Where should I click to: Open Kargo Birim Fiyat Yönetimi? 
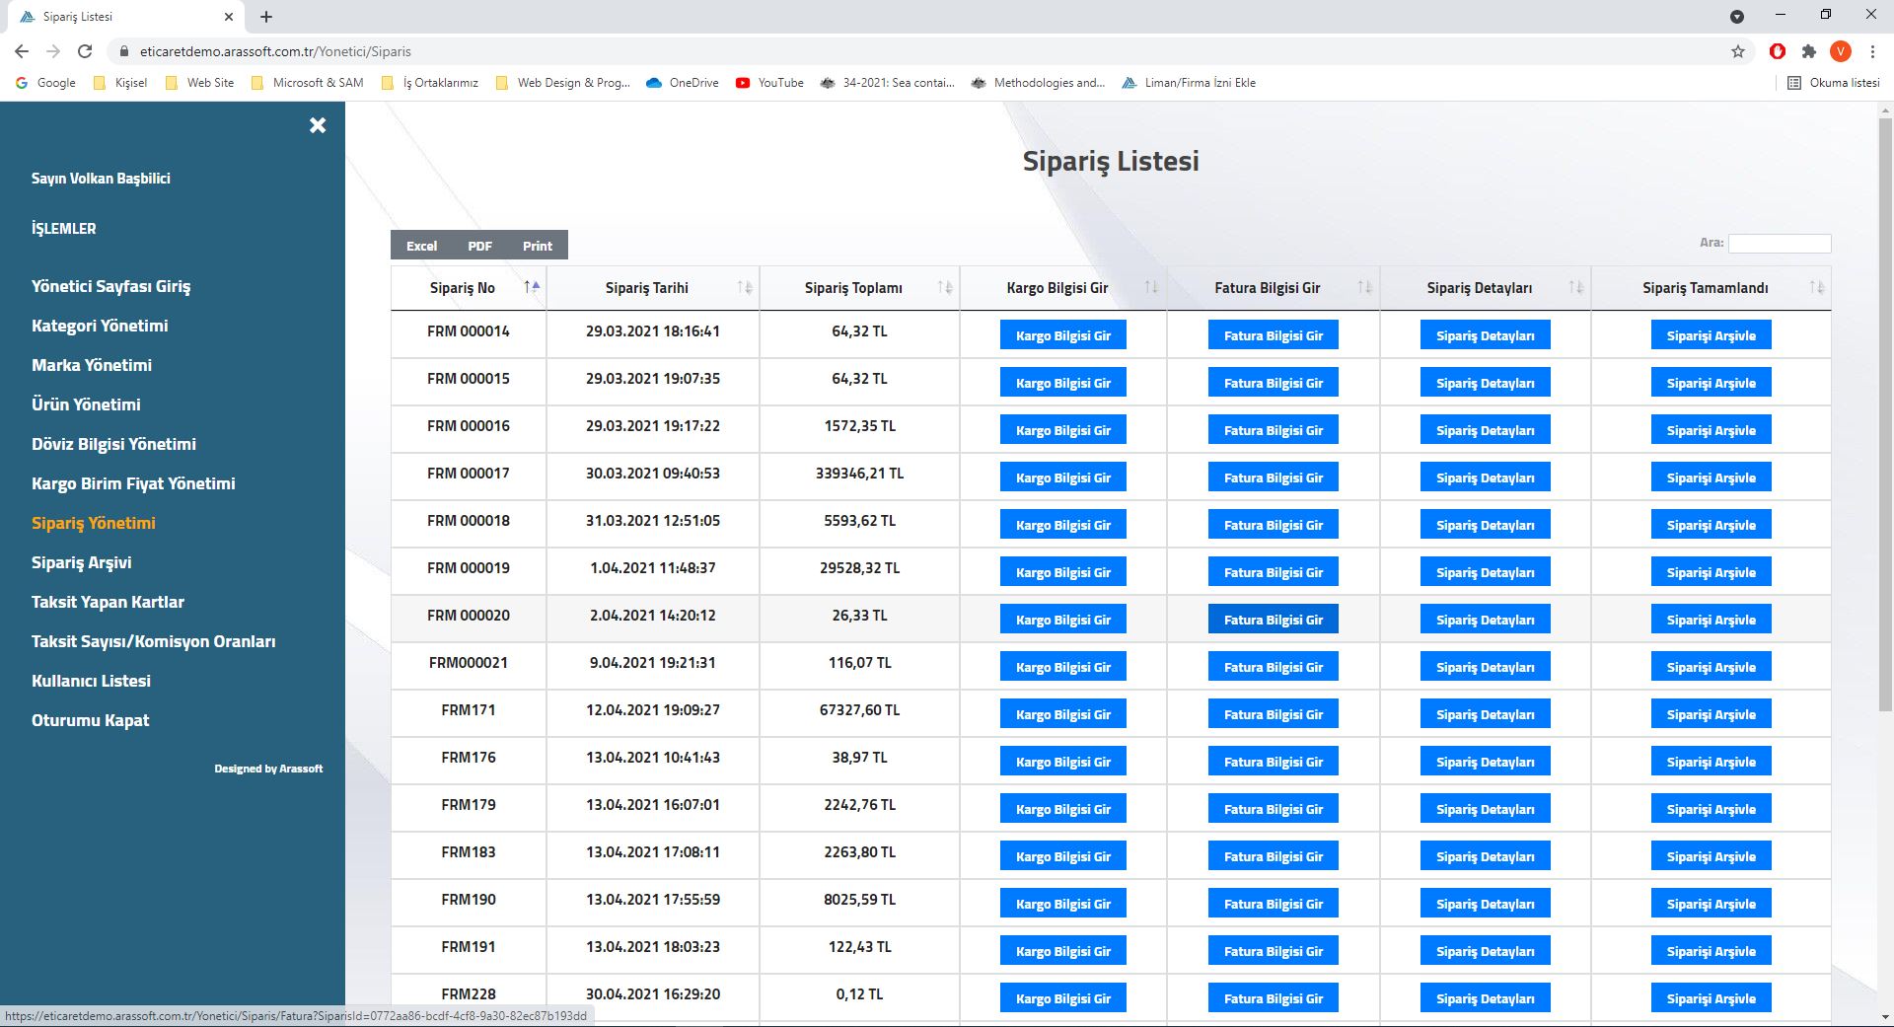(x=133, y=483)
